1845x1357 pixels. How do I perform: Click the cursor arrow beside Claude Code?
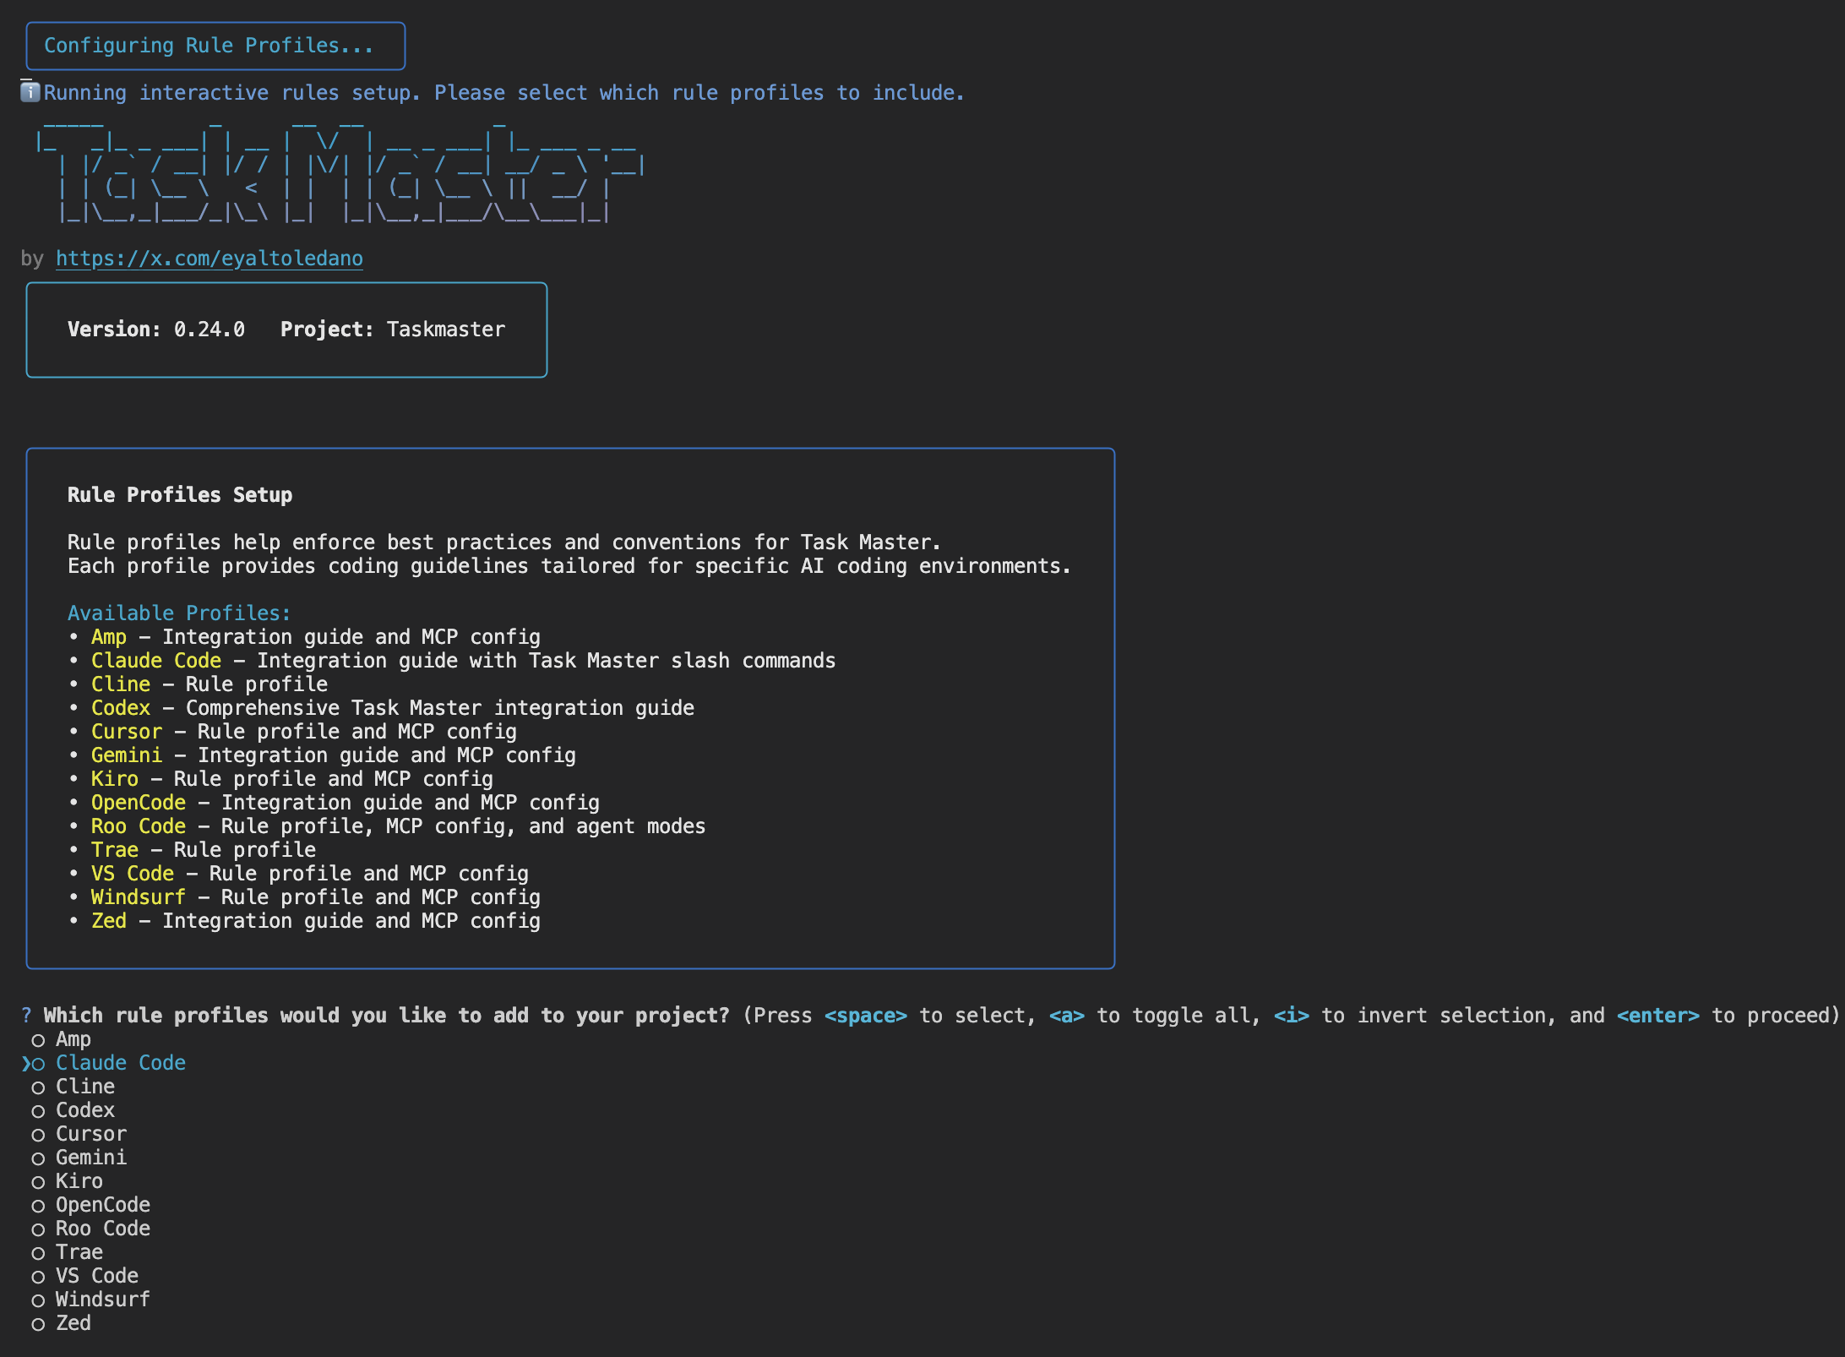[x=25, y=1064]
